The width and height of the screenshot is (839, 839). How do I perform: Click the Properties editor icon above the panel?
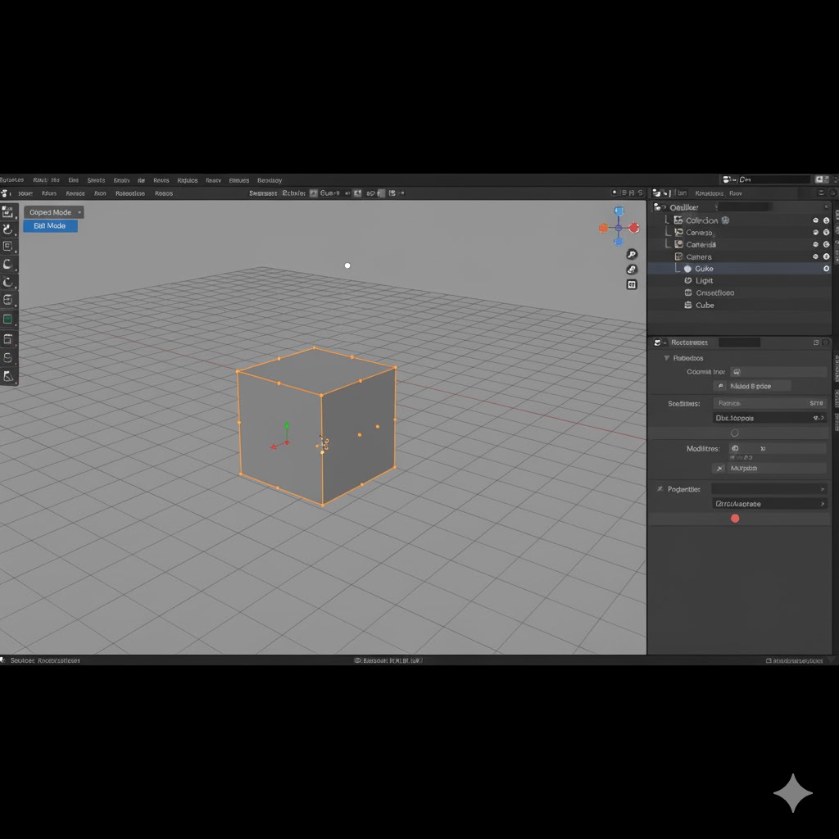coord(657,342)
